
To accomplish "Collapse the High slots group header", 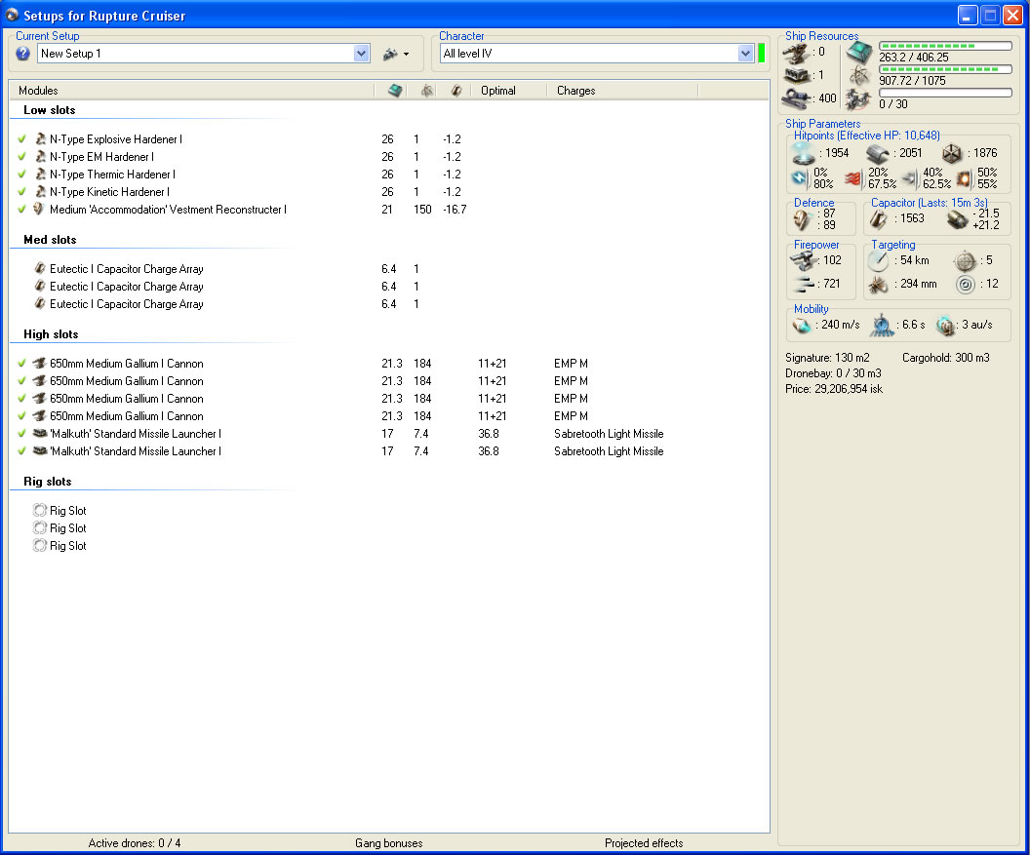I will (51, 334).
